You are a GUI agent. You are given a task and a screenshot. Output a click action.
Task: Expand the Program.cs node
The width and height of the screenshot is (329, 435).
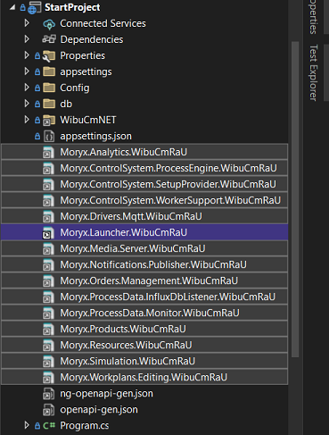pos(27,425)
